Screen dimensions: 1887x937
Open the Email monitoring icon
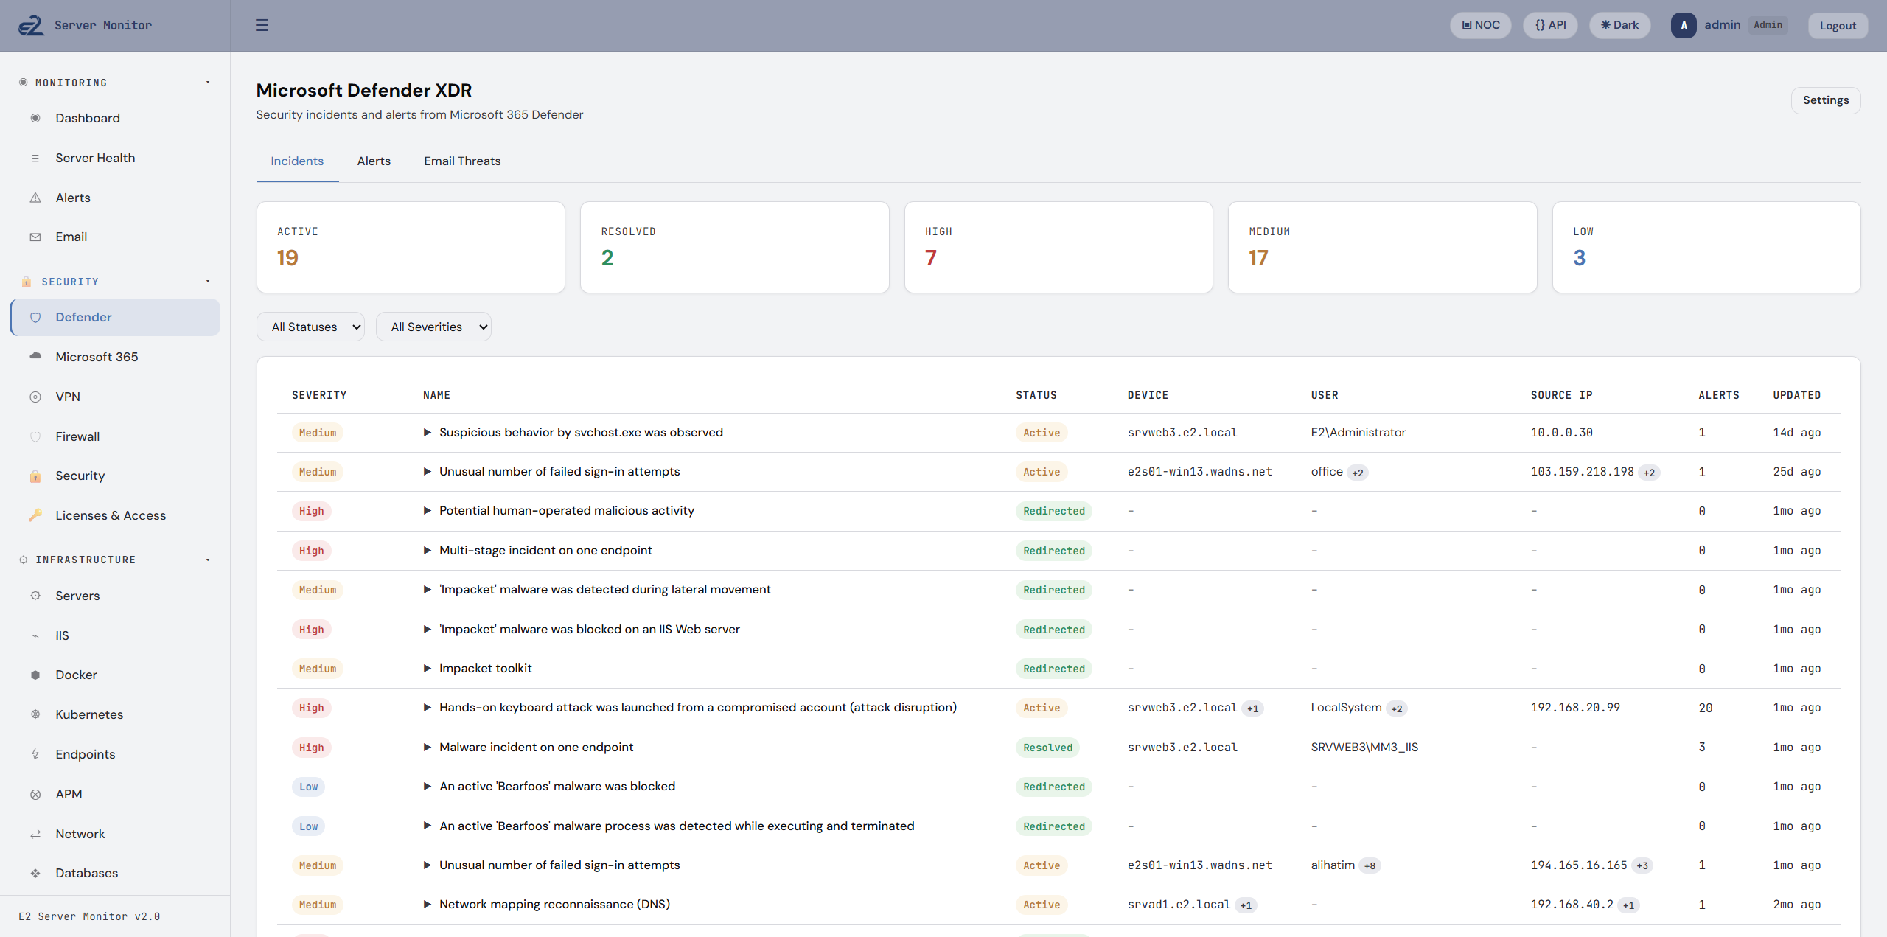click(35, 237)
